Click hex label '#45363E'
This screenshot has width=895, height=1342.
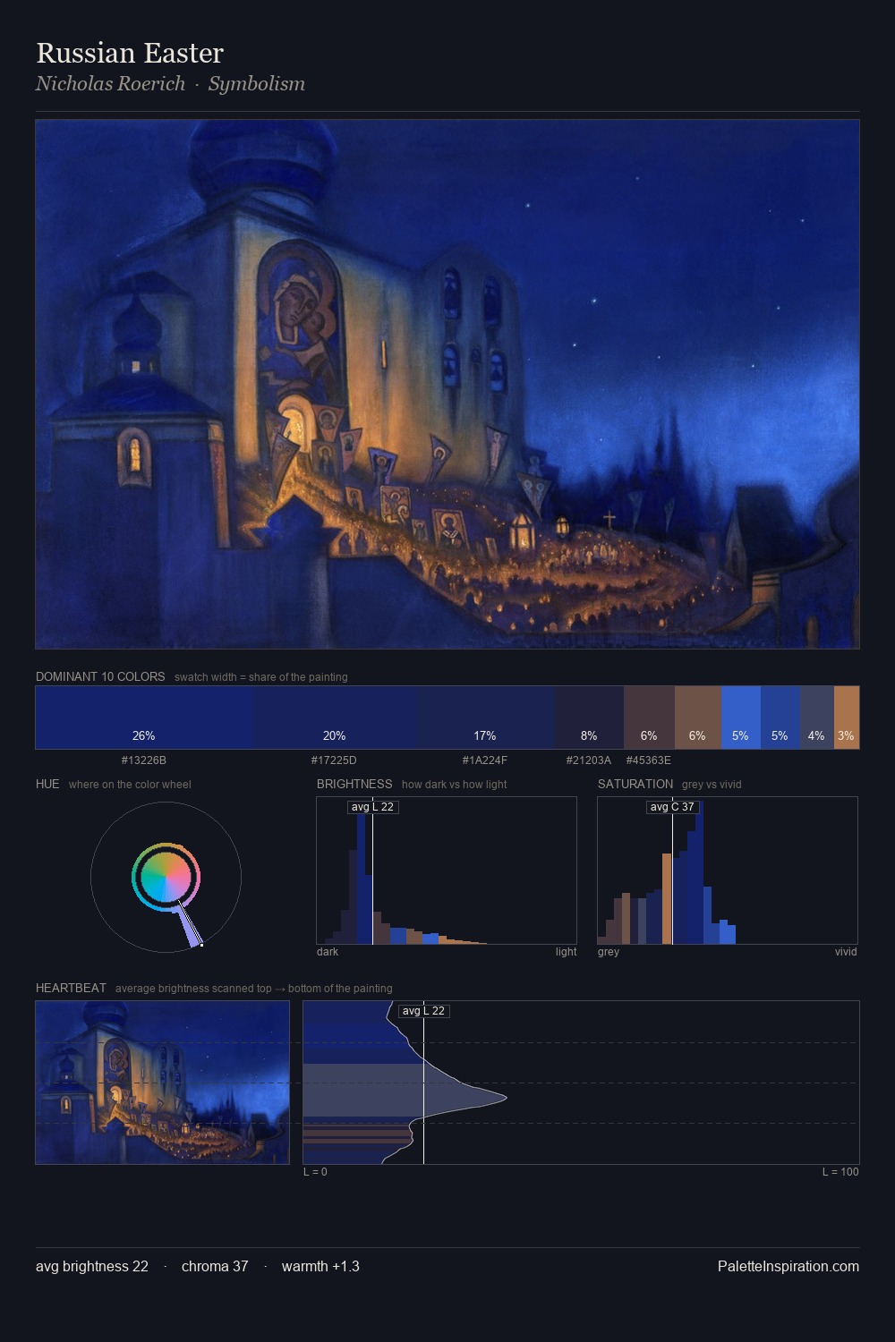pyautogui.click(x=649, y=760)
